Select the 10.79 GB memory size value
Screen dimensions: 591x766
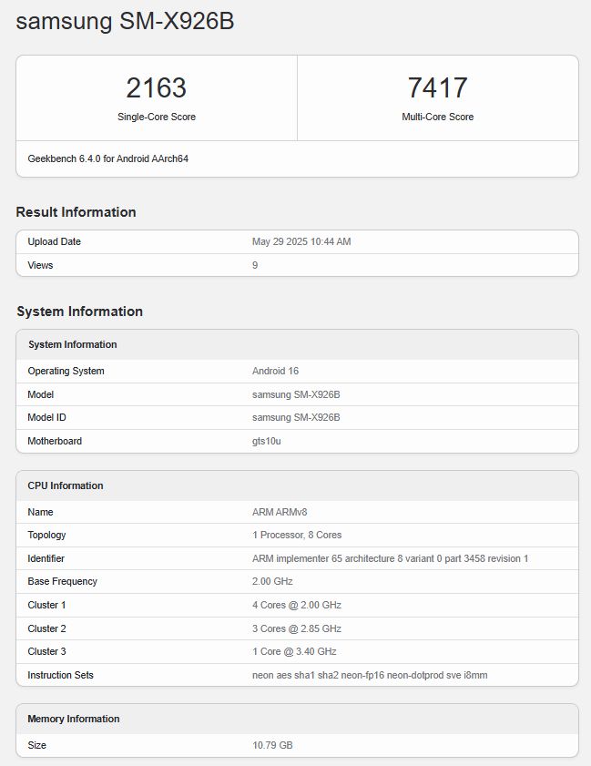pyautogui.click(x=272, y=745)
